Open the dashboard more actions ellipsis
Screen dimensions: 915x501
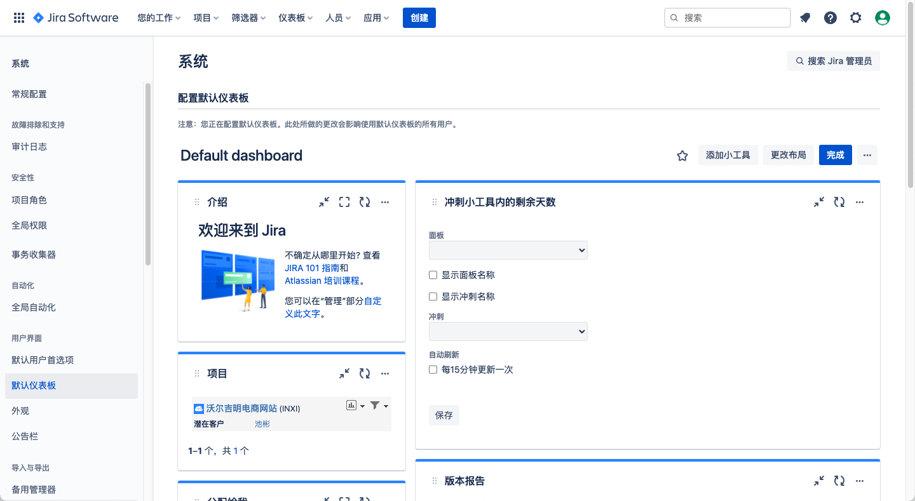pos(867,155)
